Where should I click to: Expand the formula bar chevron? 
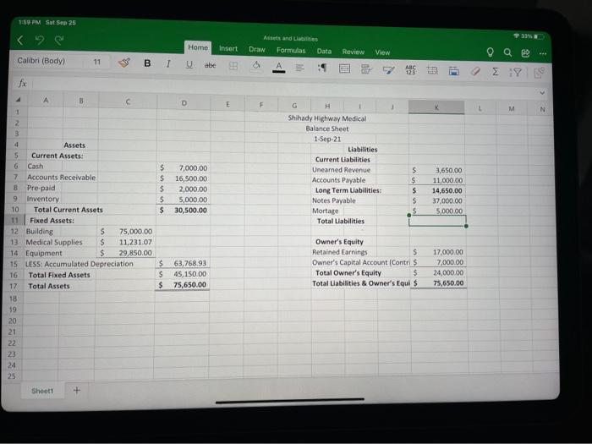click(x=542, y=92)
